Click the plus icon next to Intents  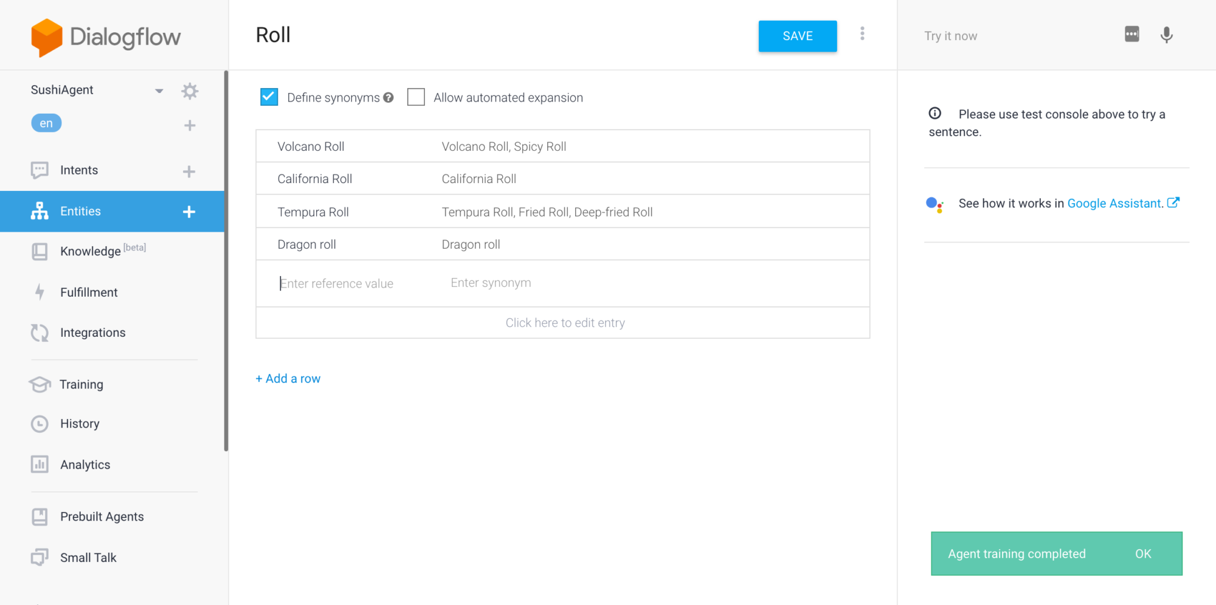pyautogui.click(x=189, y=171)
